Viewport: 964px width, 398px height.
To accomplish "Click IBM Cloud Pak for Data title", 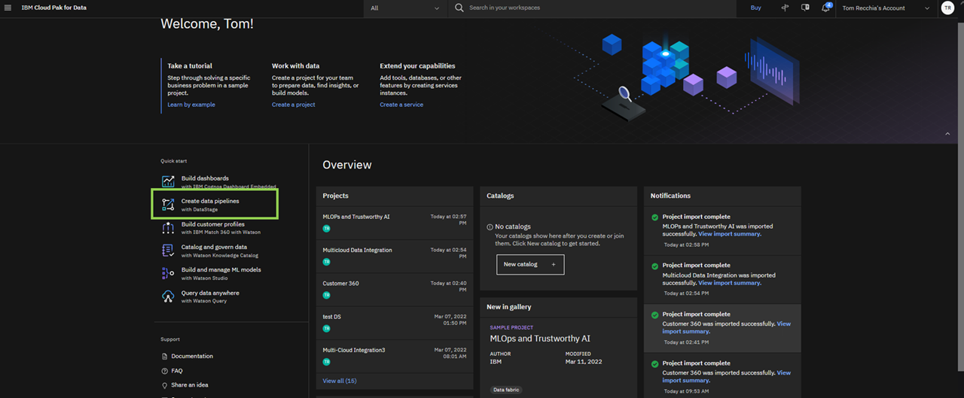I will [54, 8].
